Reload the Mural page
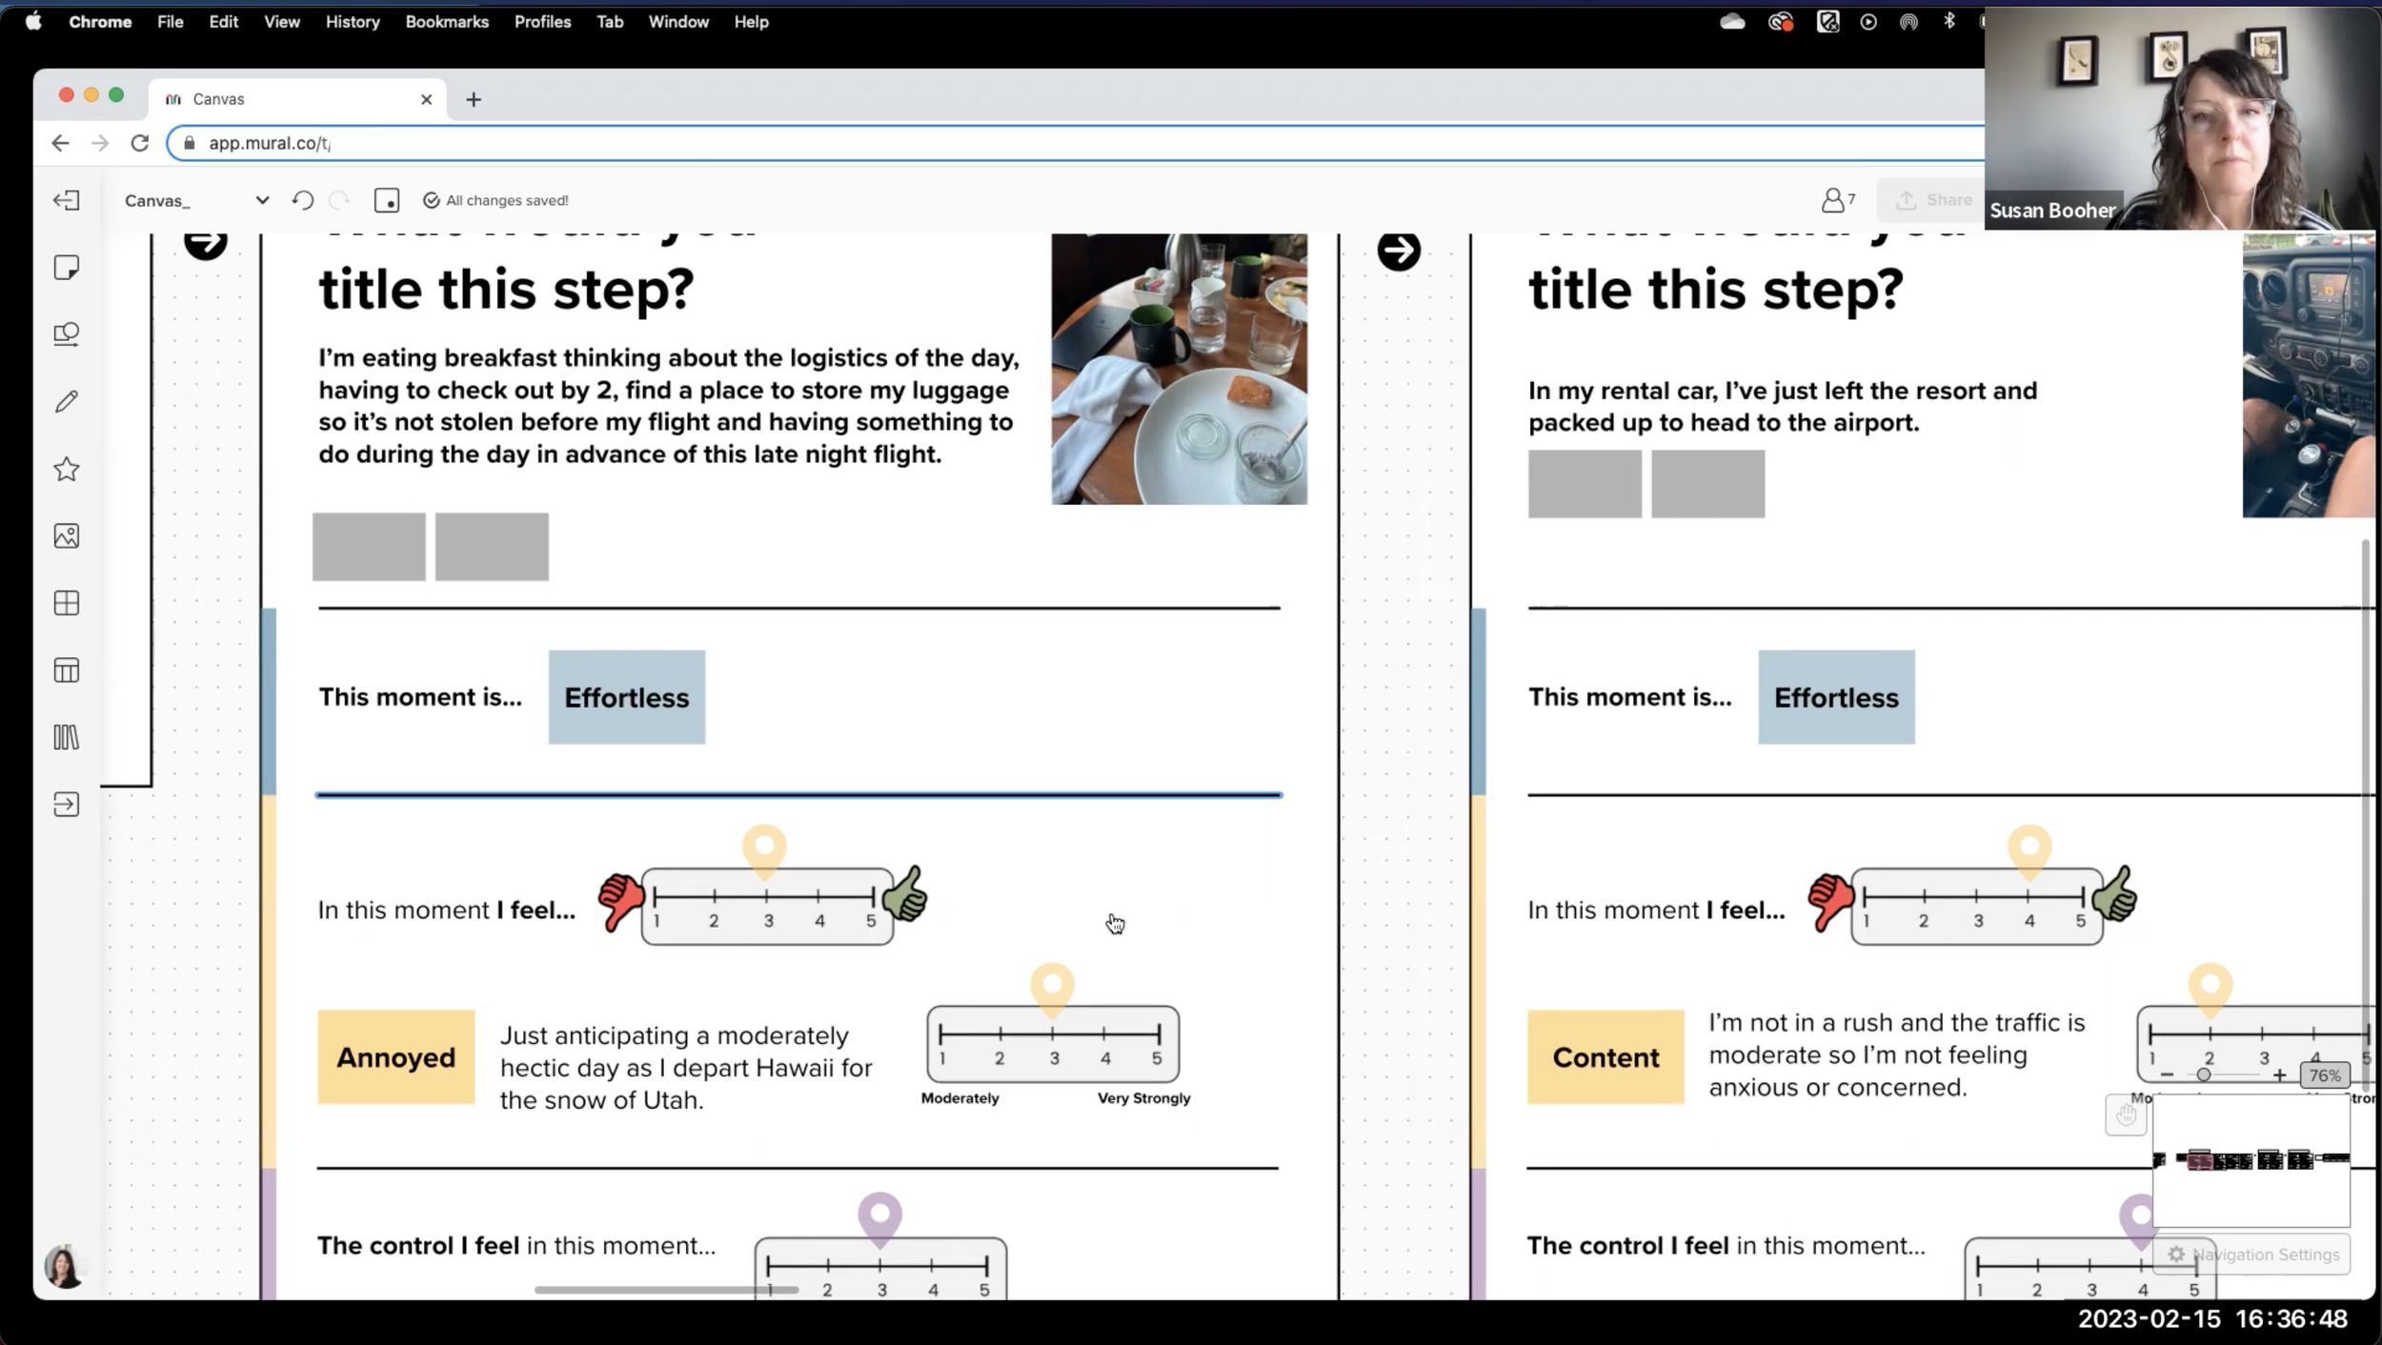The width and height of the screenshot is (2382, 1345). [x=140, y=143]
